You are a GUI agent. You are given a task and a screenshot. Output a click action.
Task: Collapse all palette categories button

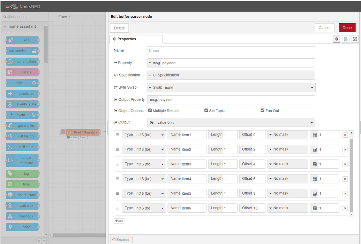(39, 241)
